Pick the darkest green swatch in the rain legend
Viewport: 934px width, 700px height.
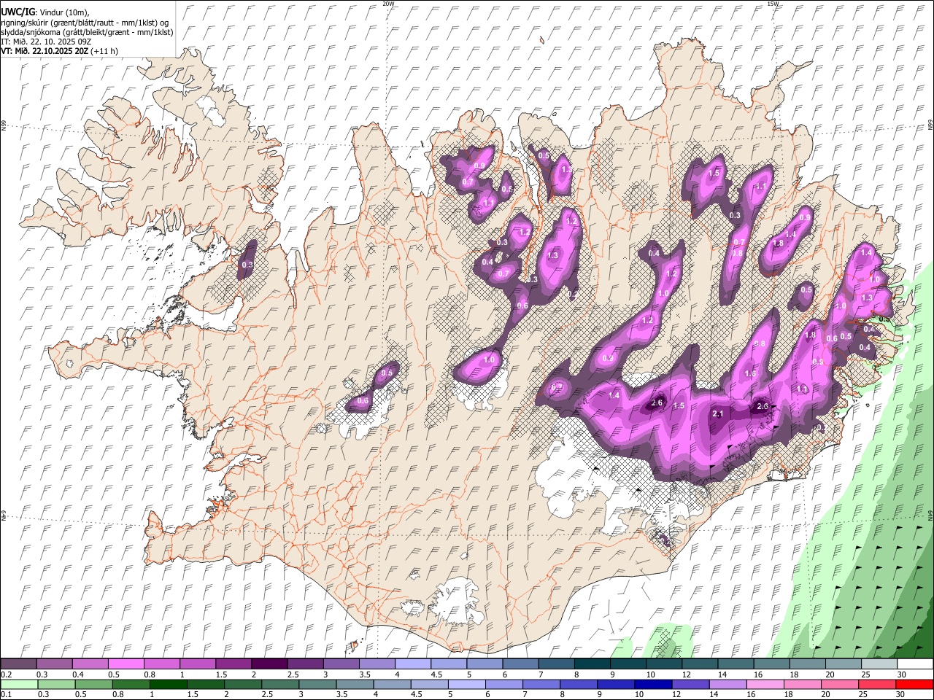pyautogui.click(x=168, y=684)
